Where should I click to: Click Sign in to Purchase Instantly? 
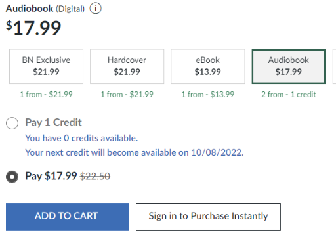tap(208, 217)
